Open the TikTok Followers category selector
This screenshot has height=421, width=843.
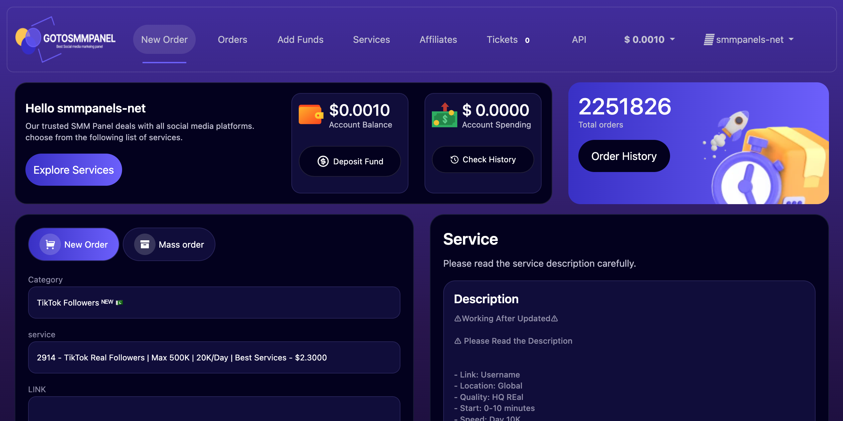pos(214,303)
